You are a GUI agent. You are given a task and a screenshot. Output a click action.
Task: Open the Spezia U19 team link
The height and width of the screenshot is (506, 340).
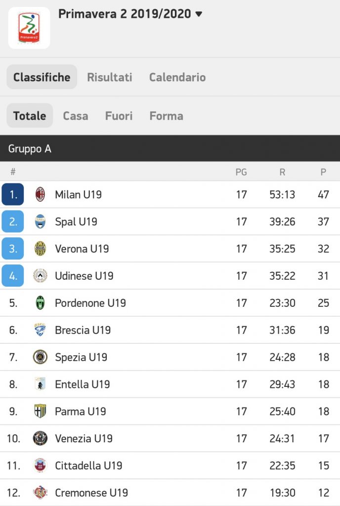pyautogui.click(x=81, y=357)
